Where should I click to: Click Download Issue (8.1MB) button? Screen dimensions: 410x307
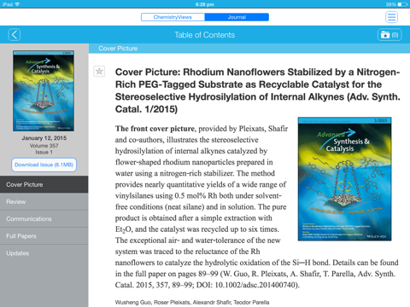44,165
